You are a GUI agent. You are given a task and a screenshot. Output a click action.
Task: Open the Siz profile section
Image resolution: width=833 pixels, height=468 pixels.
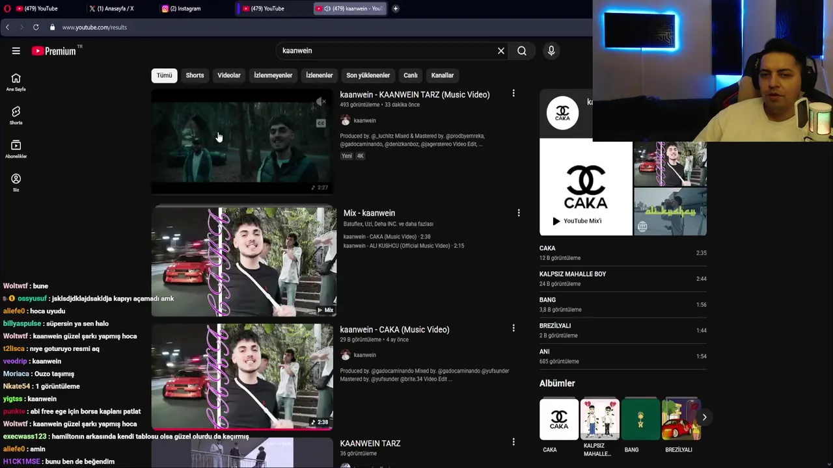point(16,183)
